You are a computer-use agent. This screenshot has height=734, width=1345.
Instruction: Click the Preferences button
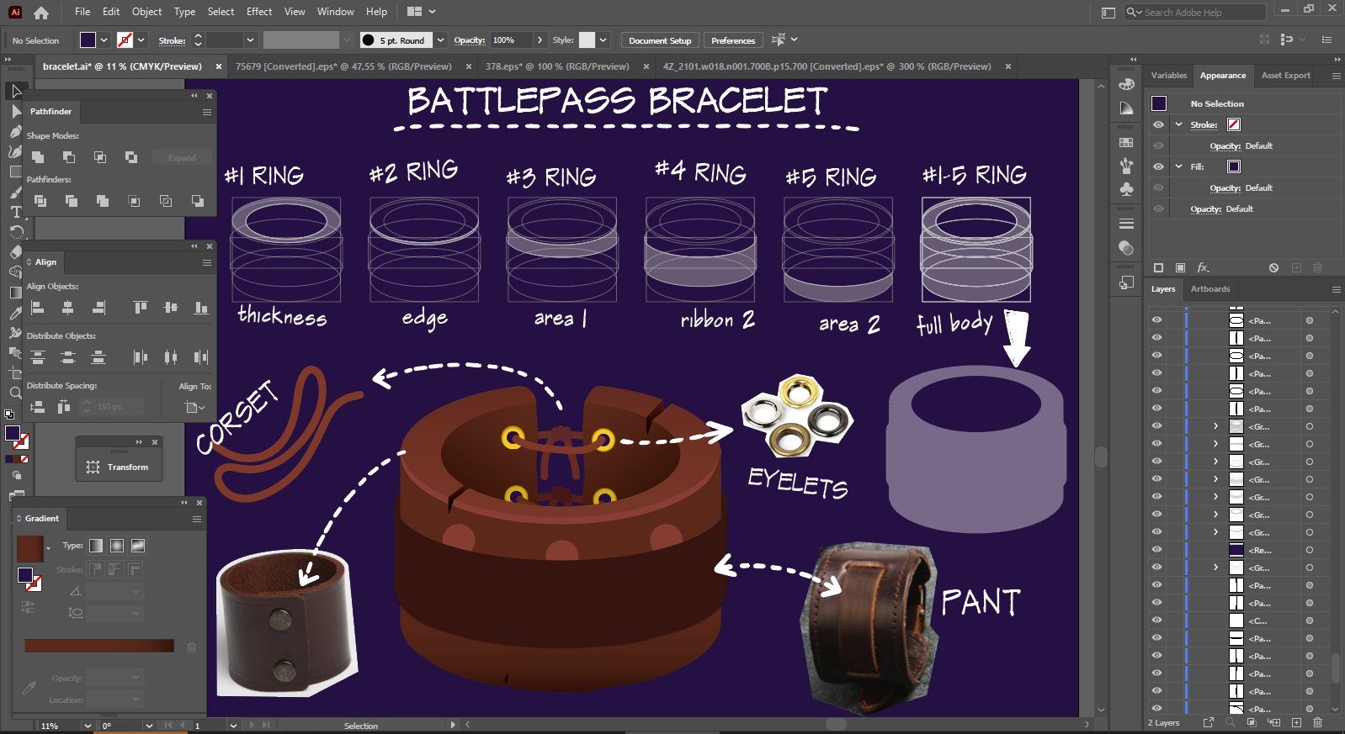[732, 40]
